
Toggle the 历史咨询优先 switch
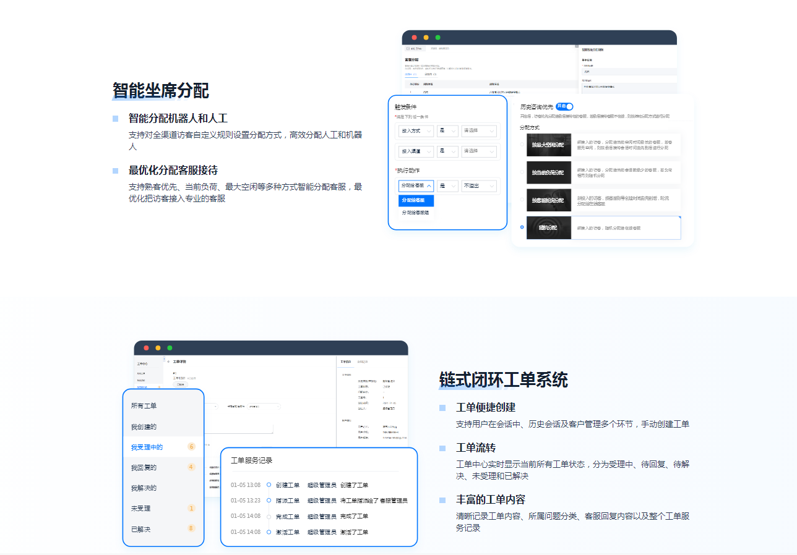coord(564,106)
